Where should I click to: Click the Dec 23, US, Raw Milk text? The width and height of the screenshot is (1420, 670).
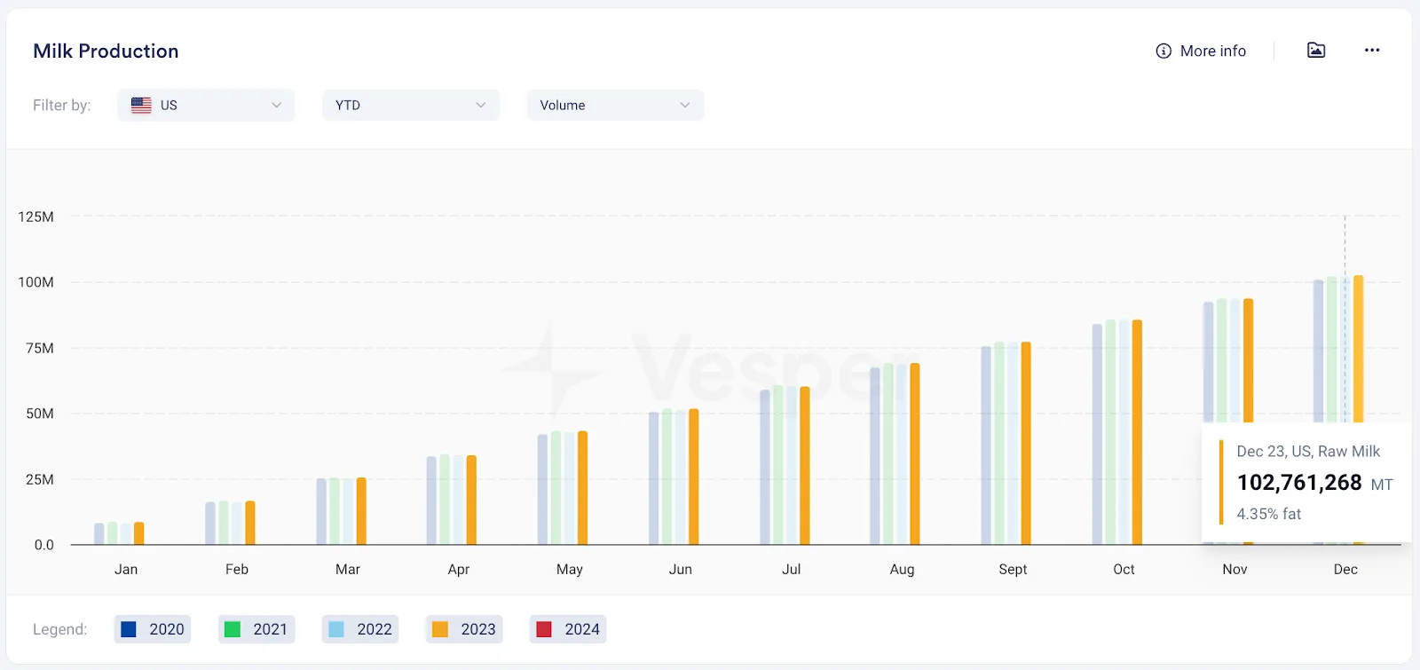[x=1308, y=452]
